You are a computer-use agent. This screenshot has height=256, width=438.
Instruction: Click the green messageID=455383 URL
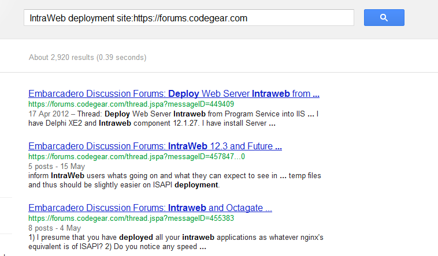pos(131,218)
